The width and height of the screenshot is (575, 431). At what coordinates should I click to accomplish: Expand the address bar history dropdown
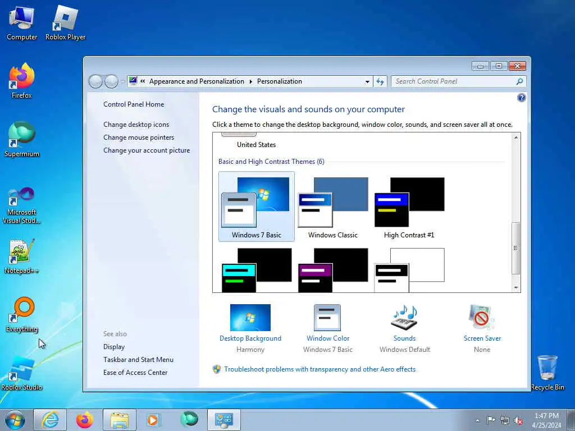(367, 82)
